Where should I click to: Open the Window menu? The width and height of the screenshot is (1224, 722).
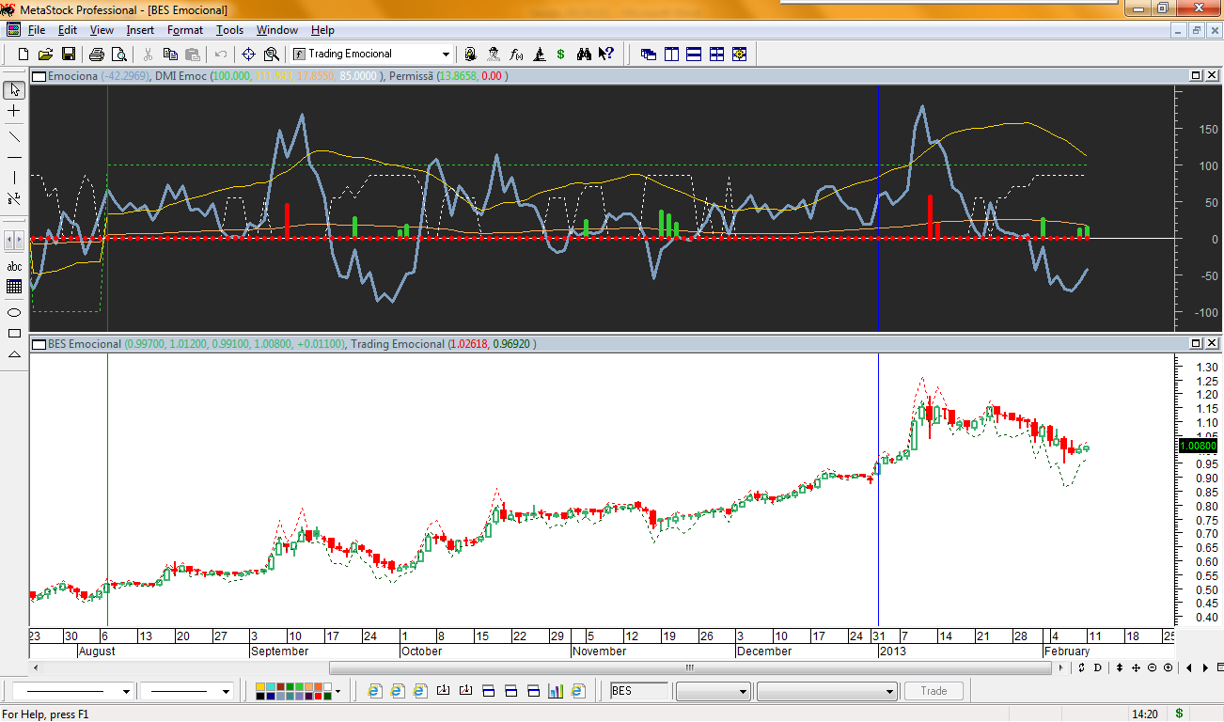pyautogui.click(x=277, y=30)
